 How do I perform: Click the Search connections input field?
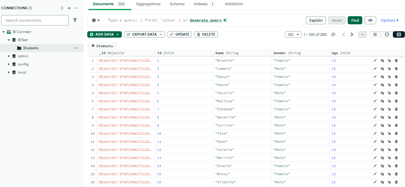coord(35,20)
